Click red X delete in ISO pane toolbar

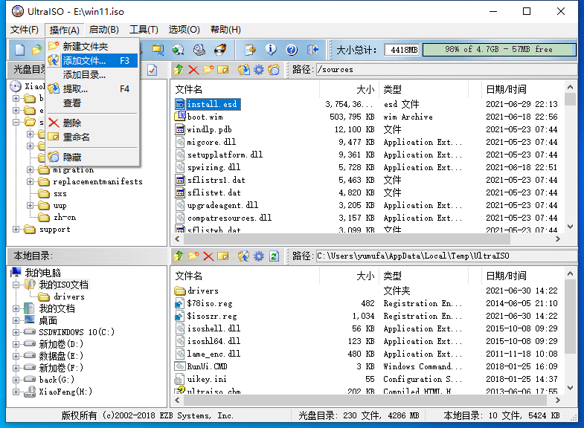193,70
